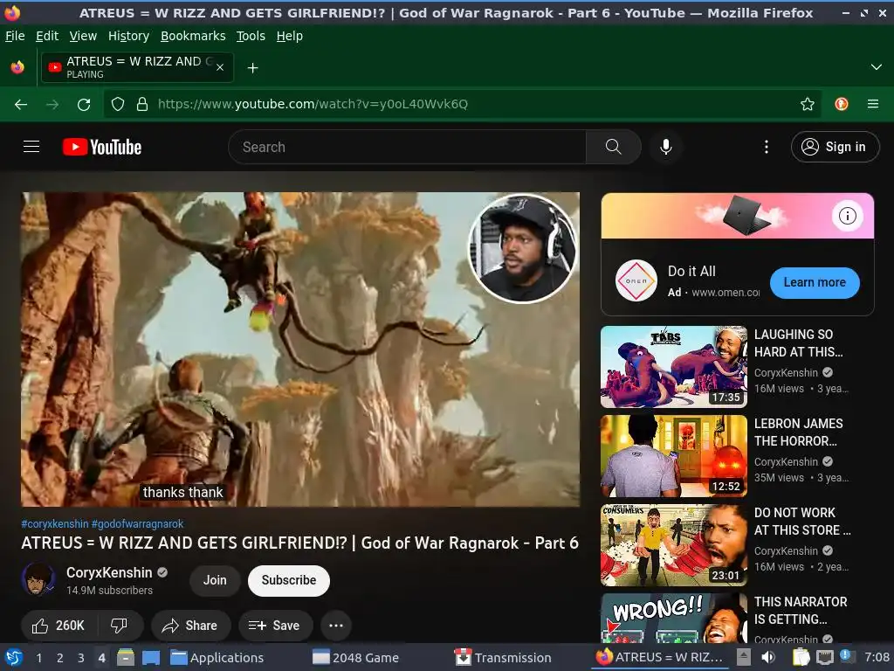Open DO NOT WORK AT THIS STORE title
Image resolution: width=894 pixels, height=671 pixels.
click(x=802, y=522)
